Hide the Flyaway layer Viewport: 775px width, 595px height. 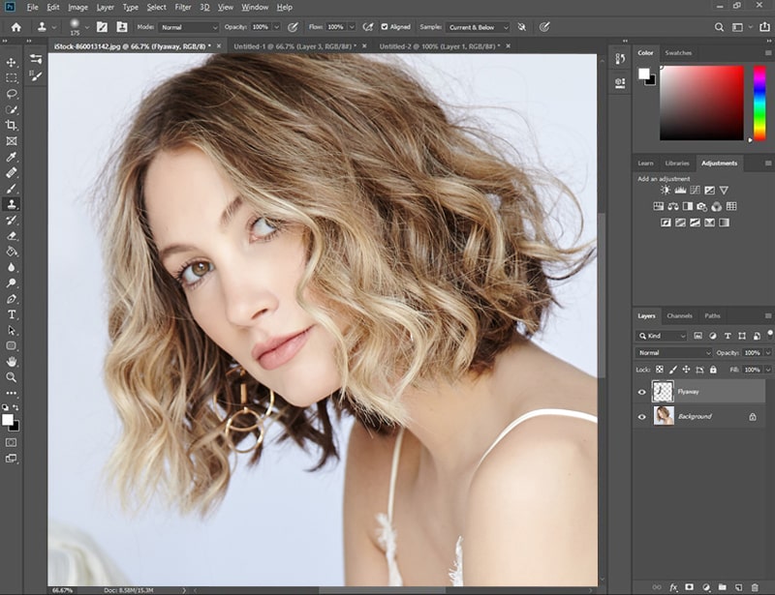pos(641,392)
